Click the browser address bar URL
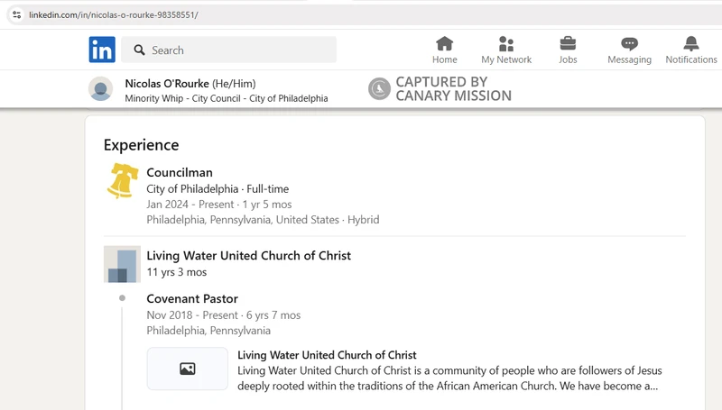The image size is (722, 410). coord(114,14)
